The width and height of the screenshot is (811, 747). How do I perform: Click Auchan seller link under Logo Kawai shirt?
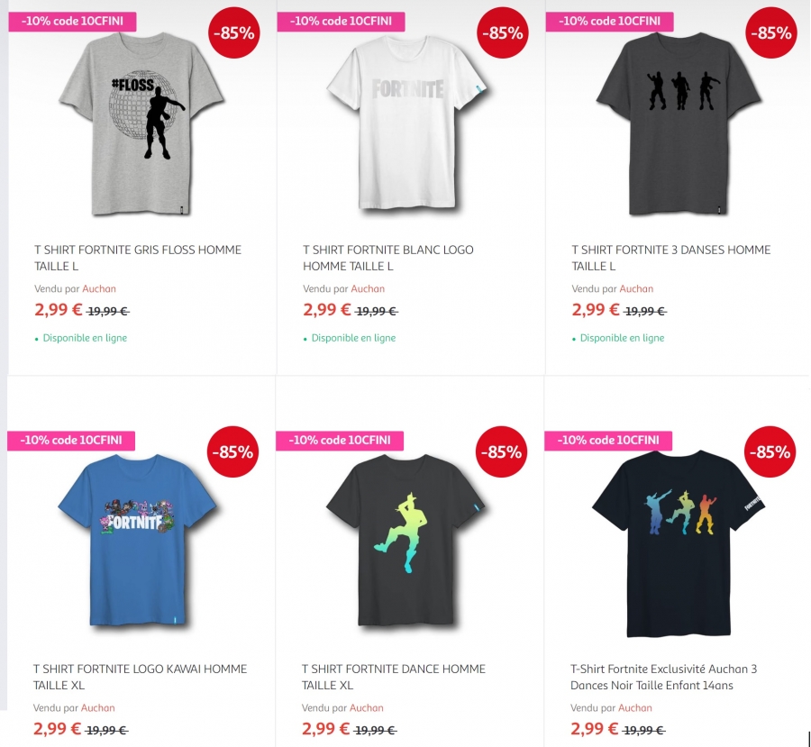97,707
